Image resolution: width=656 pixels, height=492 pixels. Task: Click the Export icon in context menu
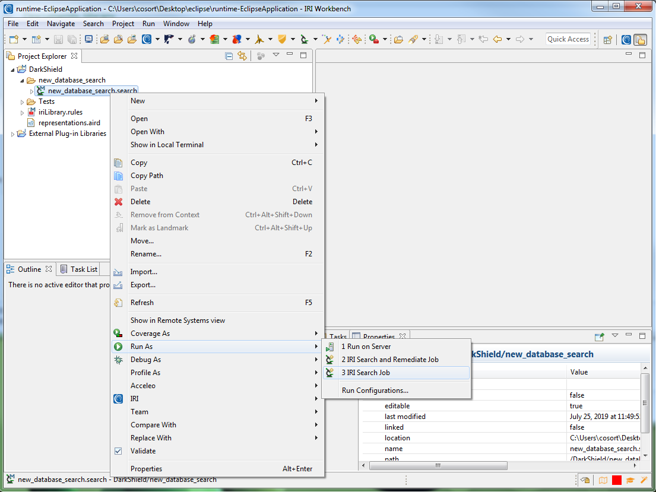tap(118, 285)
